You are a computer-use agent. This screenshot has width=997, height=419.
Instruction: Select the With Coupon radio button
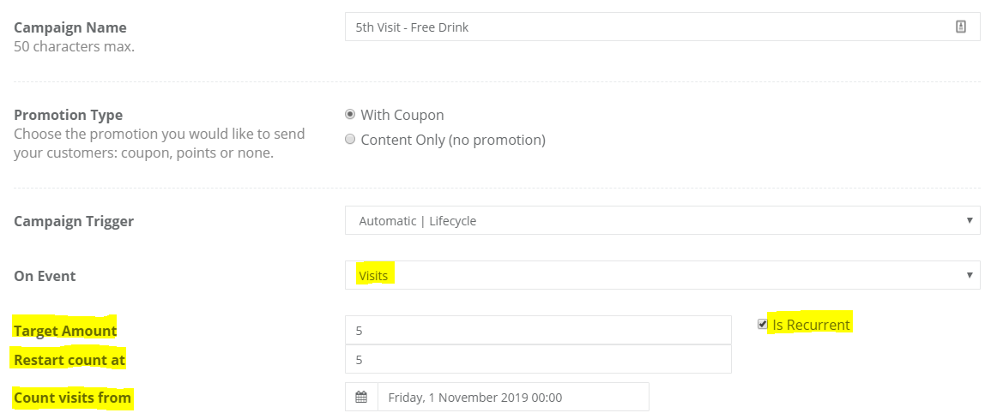click(350, 115)
